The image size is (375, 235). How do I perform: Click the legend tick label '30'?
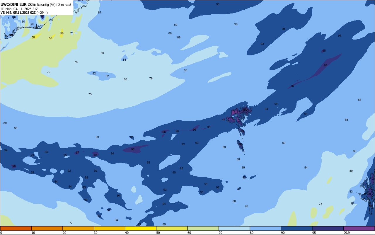point(96,233)
